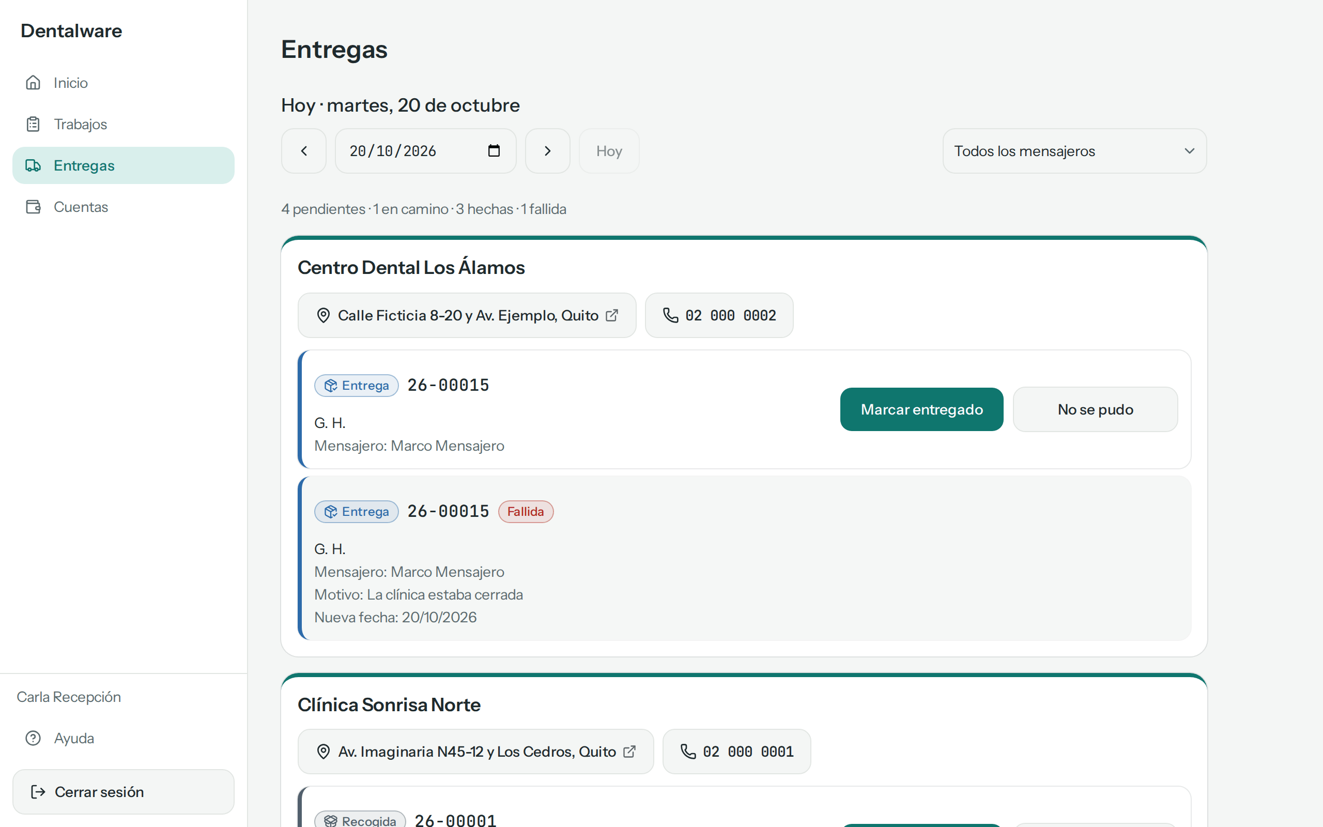Click the Centro Dental Los Álamos heading
The width and height of the screenshot is (1323, 827).
click(411, 267)
